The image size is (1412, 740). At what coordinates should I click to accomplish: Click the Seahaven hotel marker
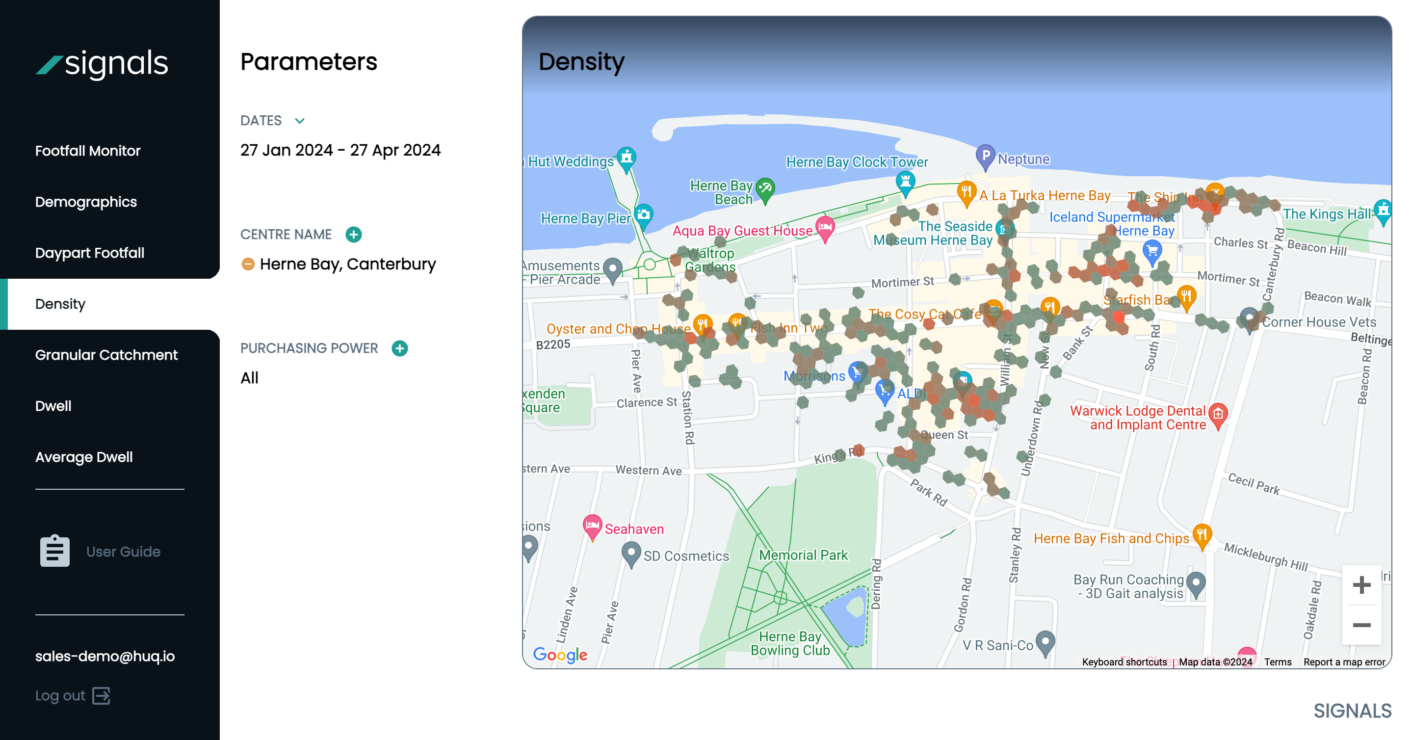click(x=593, y=527)
